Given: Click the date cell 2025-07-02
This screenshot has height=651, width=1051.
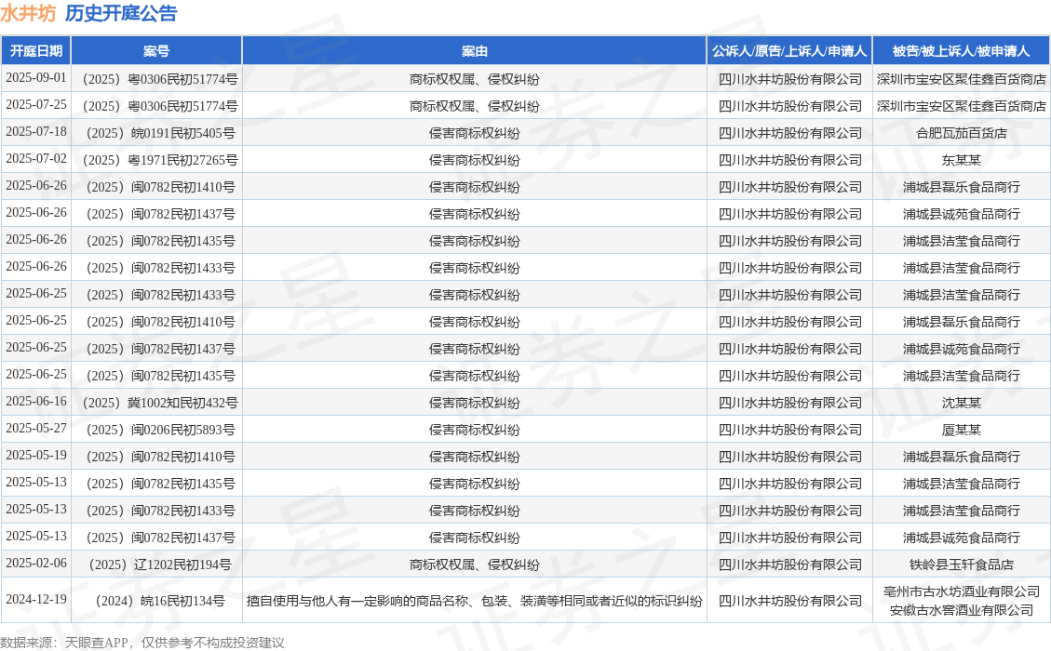Looking at the screenshot, I should coord(36,159).
